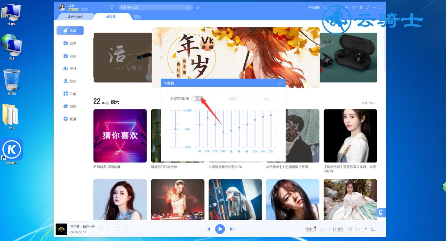The image size is (446, 241).
Task: Open the 歌单 playlists section
Action: [70, 43]
